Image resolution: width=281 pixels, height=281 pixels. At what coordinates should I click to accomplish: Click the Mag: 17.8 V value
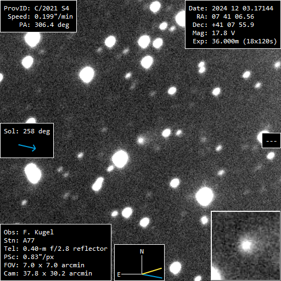213,33
